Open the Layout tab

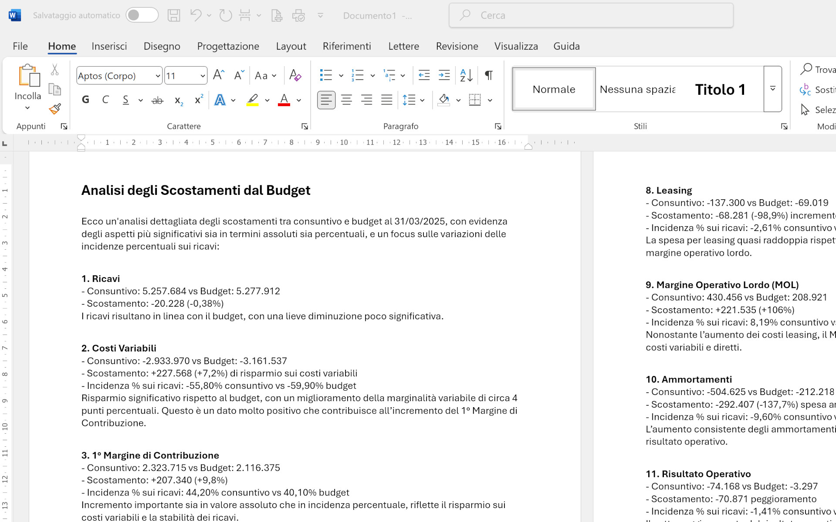tap(291, 46)
